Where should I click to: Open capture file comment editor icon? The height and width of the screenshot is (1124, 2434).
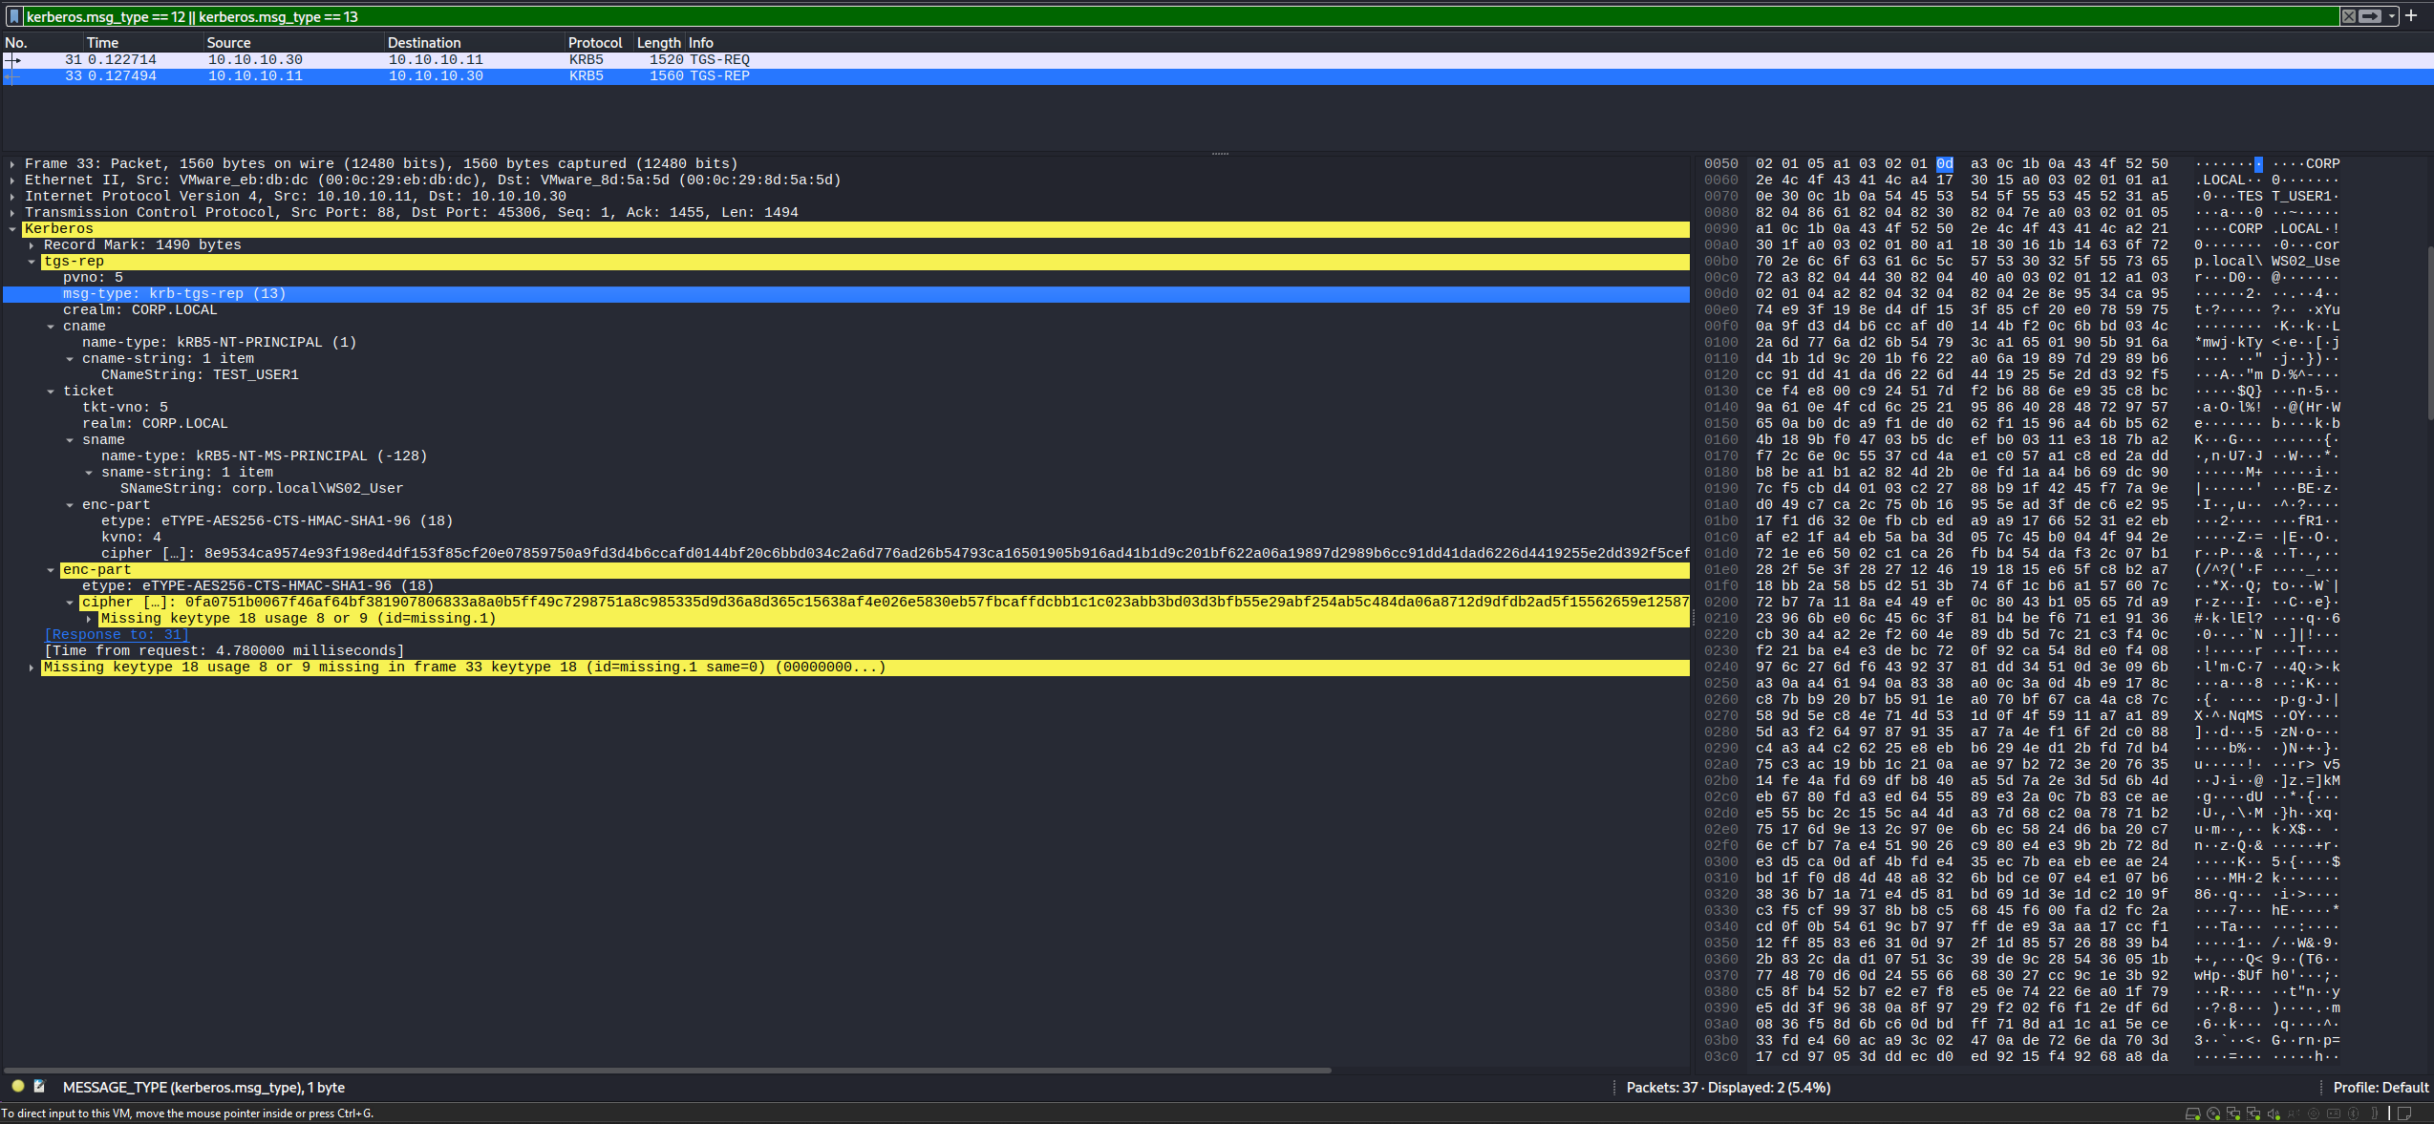(40, 1087)
